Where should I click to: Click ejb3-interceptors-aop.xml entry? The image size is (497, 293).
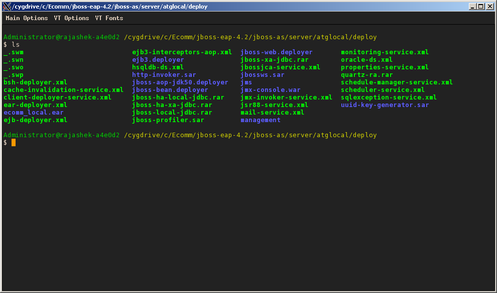point(182,52)
